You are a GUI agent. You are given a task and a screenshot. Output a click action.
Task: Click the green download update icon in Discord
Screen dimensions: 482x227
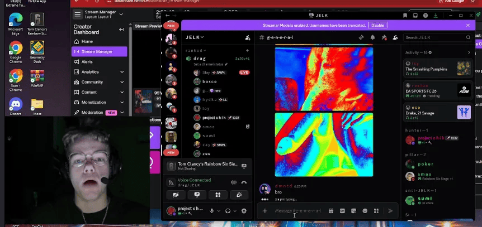point(436,16)
